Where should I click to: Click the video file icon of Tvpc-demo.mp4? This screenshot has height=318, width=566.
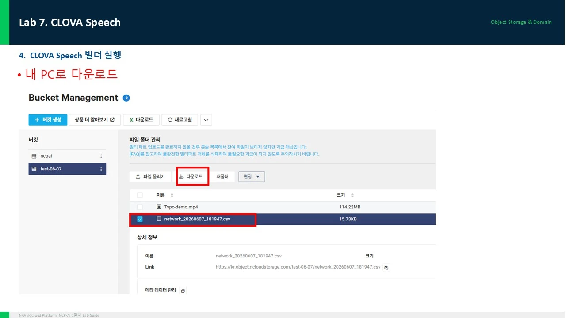click(159, 207)
